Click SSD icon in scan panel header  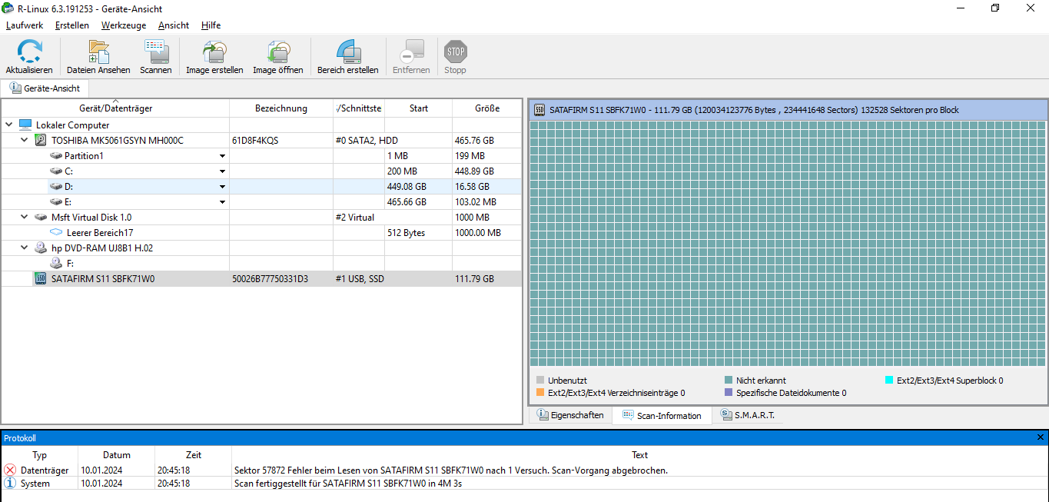point(539,110)
